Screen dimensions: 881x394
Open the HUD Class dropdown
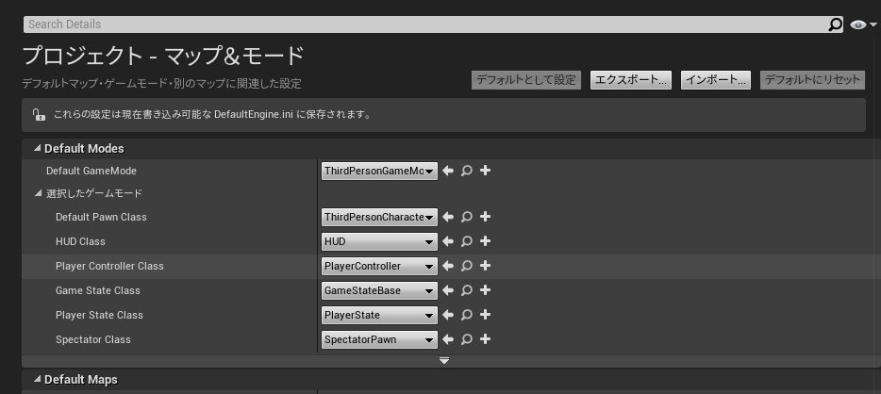(379, 242)
